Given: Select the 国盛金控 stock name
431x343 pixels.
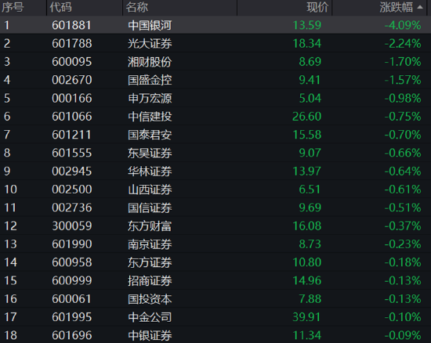Looking at the screenshot, I should coord(150,80).
